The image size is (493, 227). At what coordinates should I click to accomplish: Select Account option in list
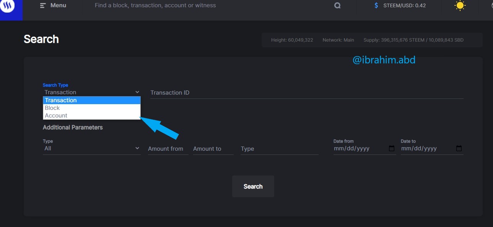[x=92, y=116]
